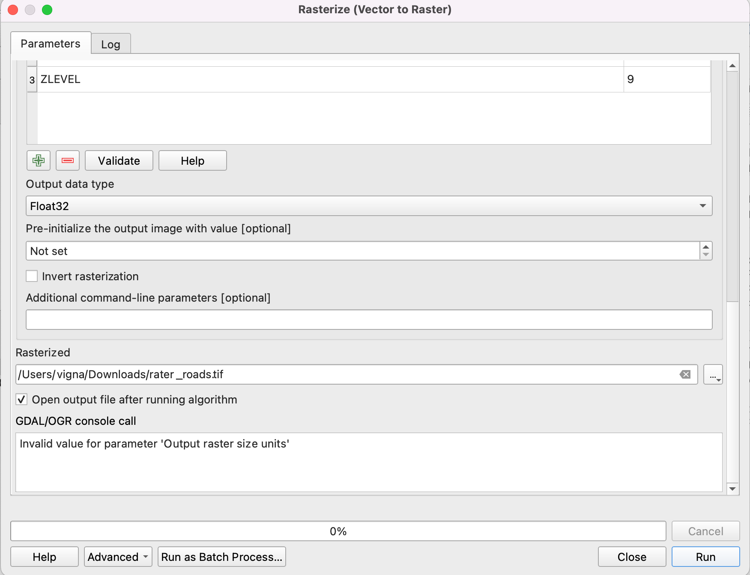Click the red minus remove row icon
Screen dimensions: 750x575
point(68,160)
